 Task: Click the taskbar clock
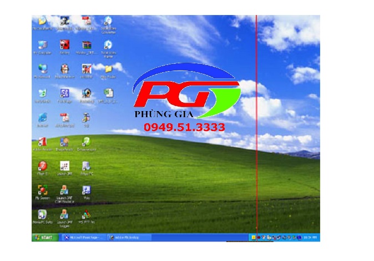(x=310, y=237)
